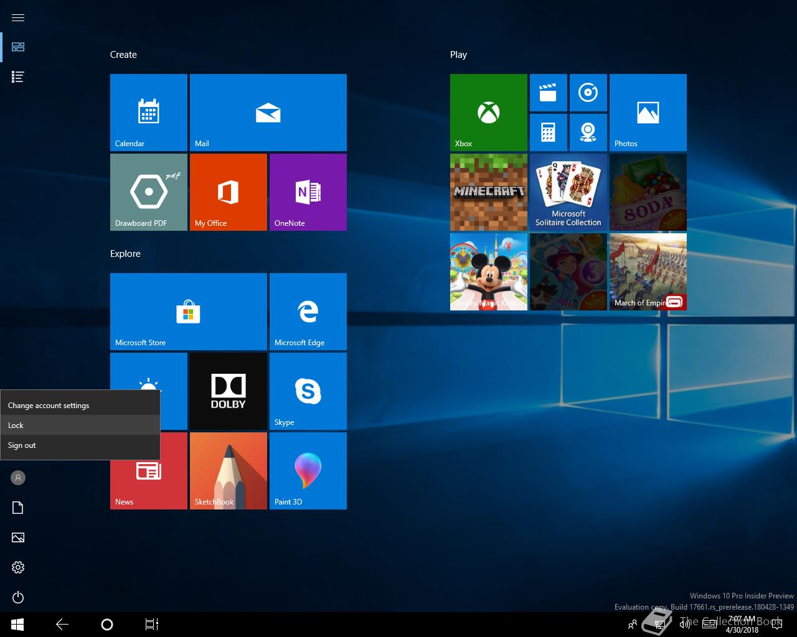Open the Power options icon
This screenshot has width=797, height=637.
pos(18,597)
